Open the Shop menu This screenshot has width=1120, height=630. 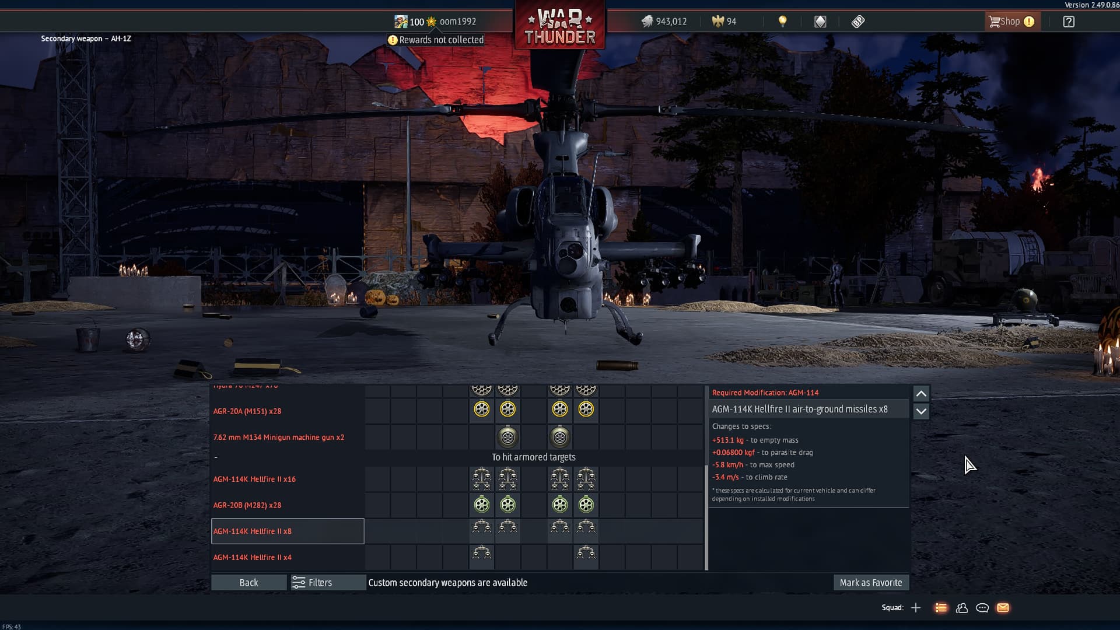click(x=1011, y=22)
